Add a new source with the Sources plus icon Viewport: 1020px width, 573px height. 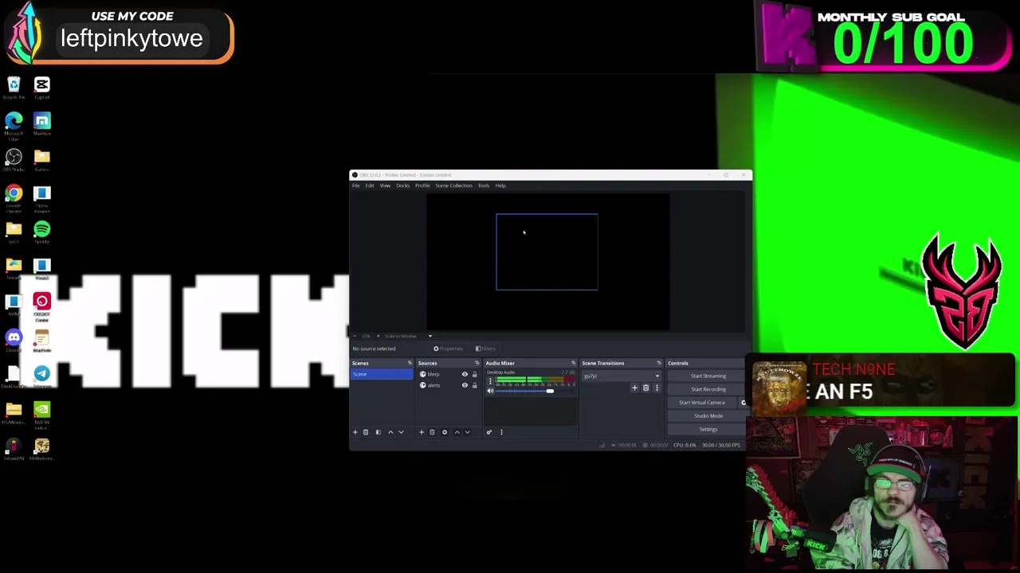click(422, 432)
